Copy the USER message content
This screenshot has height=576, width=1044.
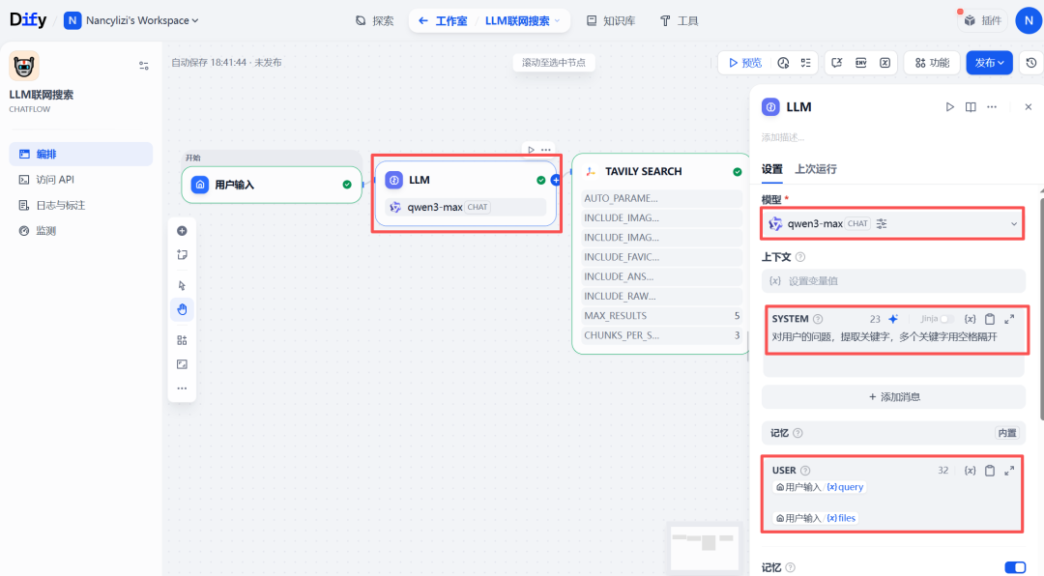click(x=990, y=470)
